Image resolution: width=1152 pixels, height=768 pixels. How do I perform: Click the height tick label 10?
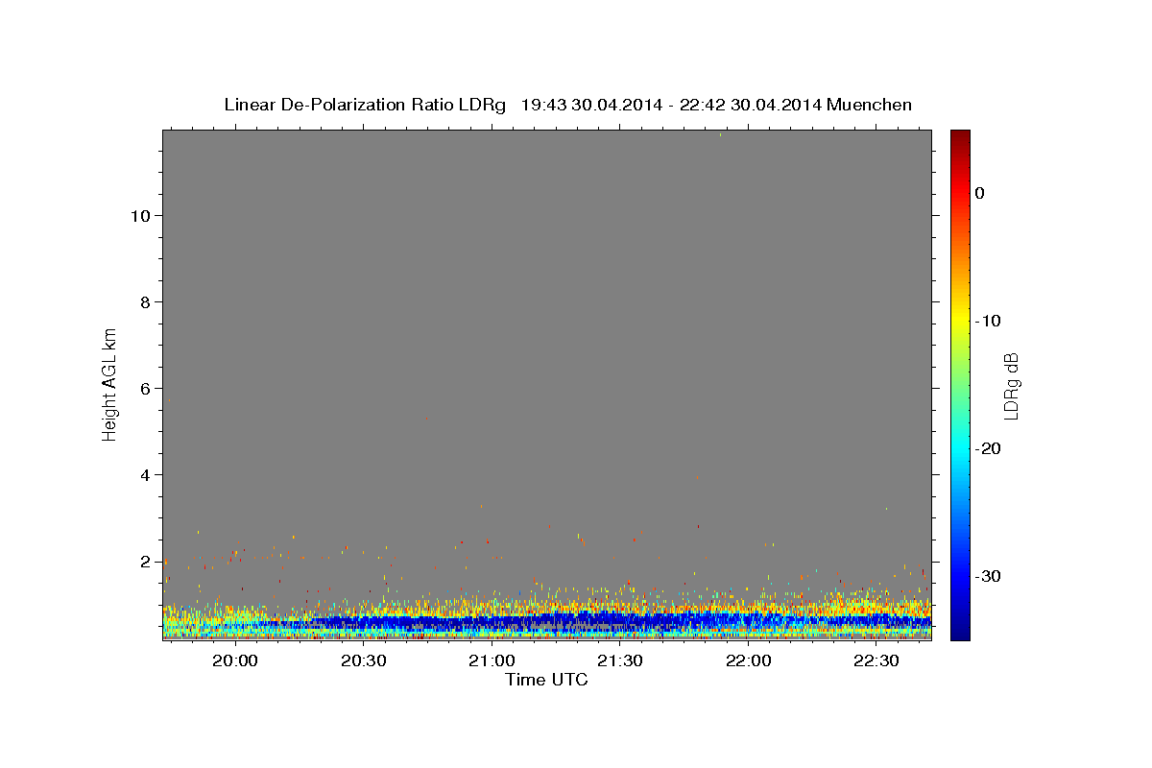coord(139,216)
